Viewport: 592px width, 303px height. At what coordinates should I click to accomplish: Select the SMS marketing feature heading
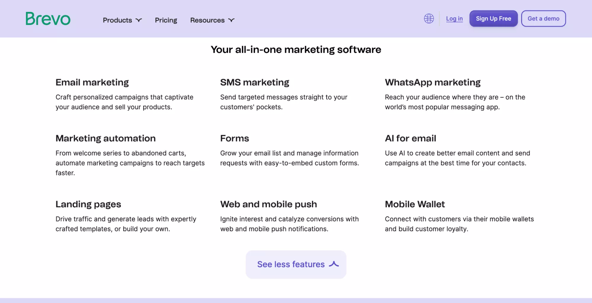(254, 82)
